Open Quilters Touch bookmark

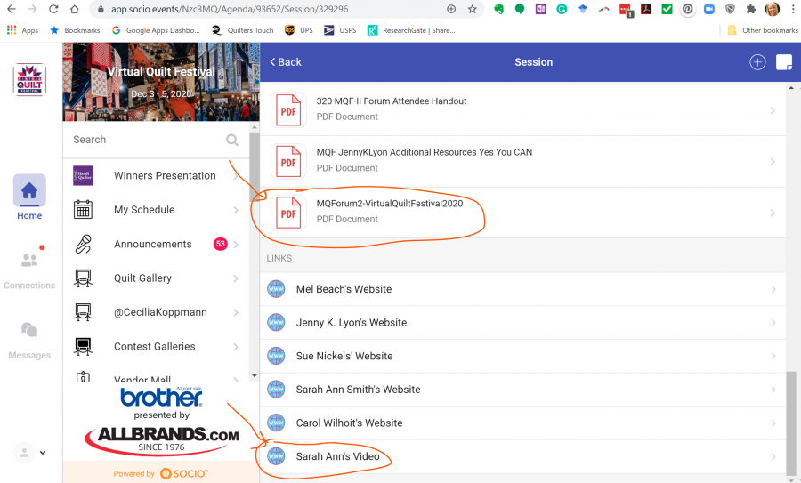pos(243,30)
